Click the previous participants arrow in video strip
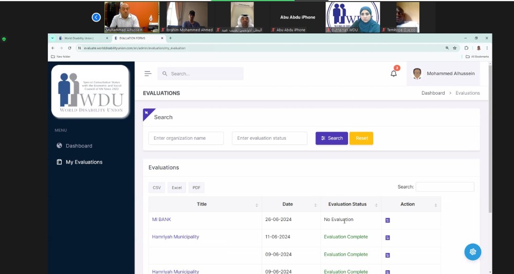Screen dimensions: 514x274 click(x=96, y=17)
